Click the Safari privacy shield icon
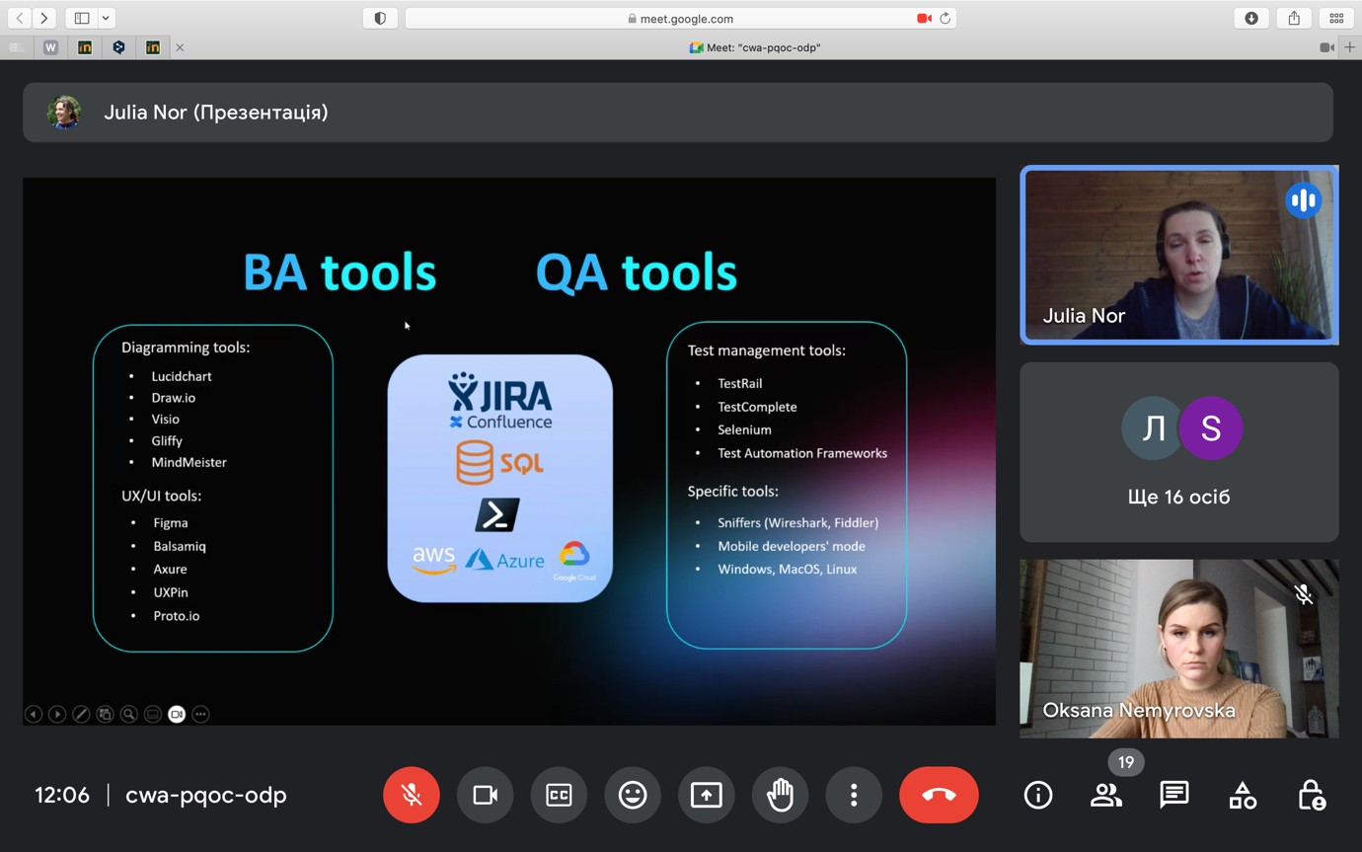Screen dimensions: 1362x852 click(380, 18)
